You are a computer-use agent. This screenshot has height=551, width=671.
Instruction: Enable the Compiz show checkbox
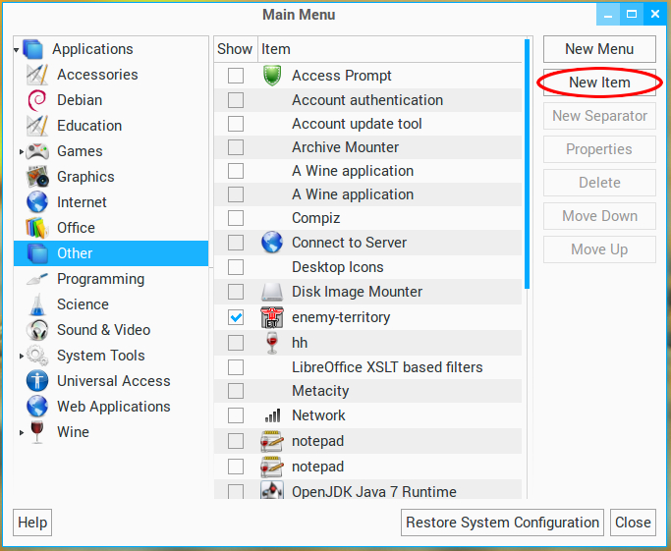(236, 218)
